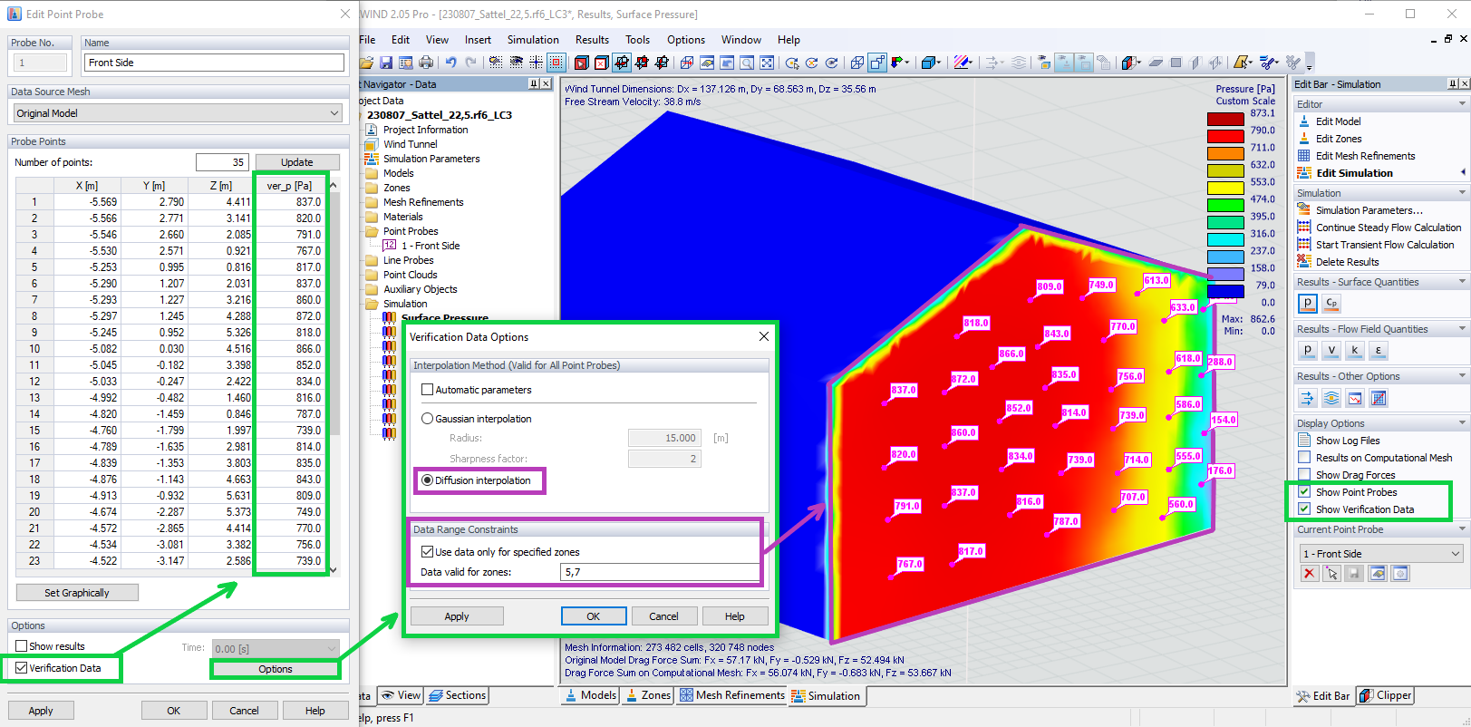
Task: Collapse the Current Point Probe section
Action: coord(1462,529)
